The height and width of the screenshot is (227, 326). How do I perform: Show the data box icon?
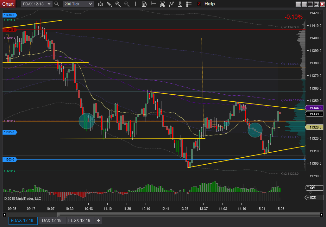click(145, 4)
